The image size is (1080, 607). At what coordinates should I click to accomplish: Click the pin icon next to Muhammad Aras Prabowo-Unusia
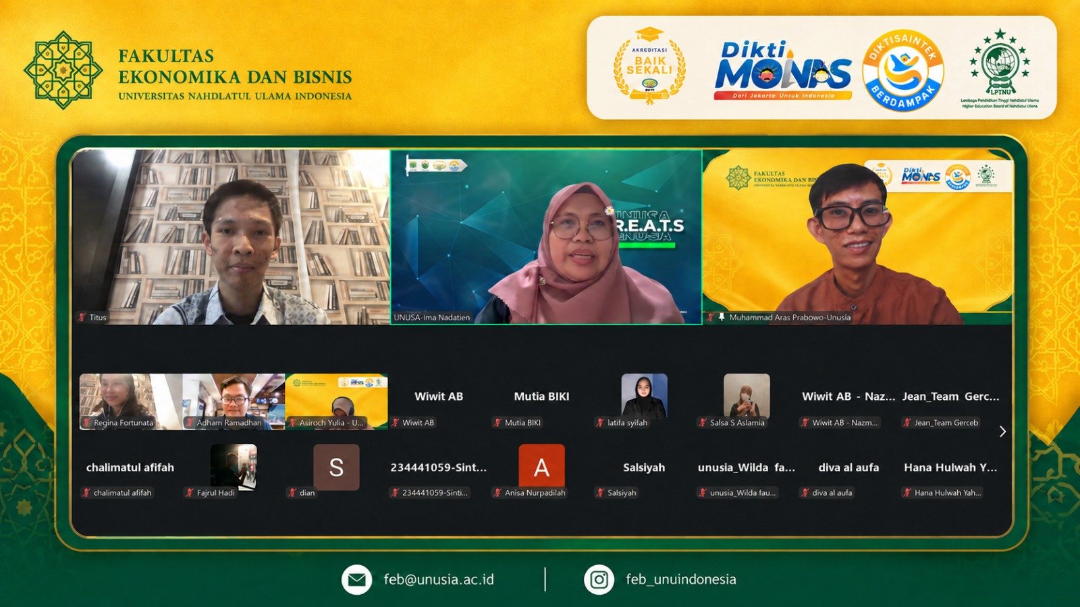point(722,317)
